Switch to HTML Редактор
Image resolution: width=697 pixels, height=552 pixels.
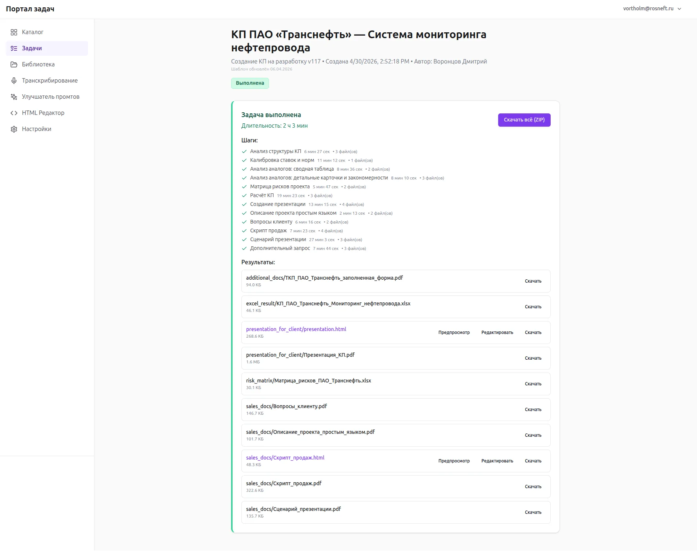coord(47,113)
